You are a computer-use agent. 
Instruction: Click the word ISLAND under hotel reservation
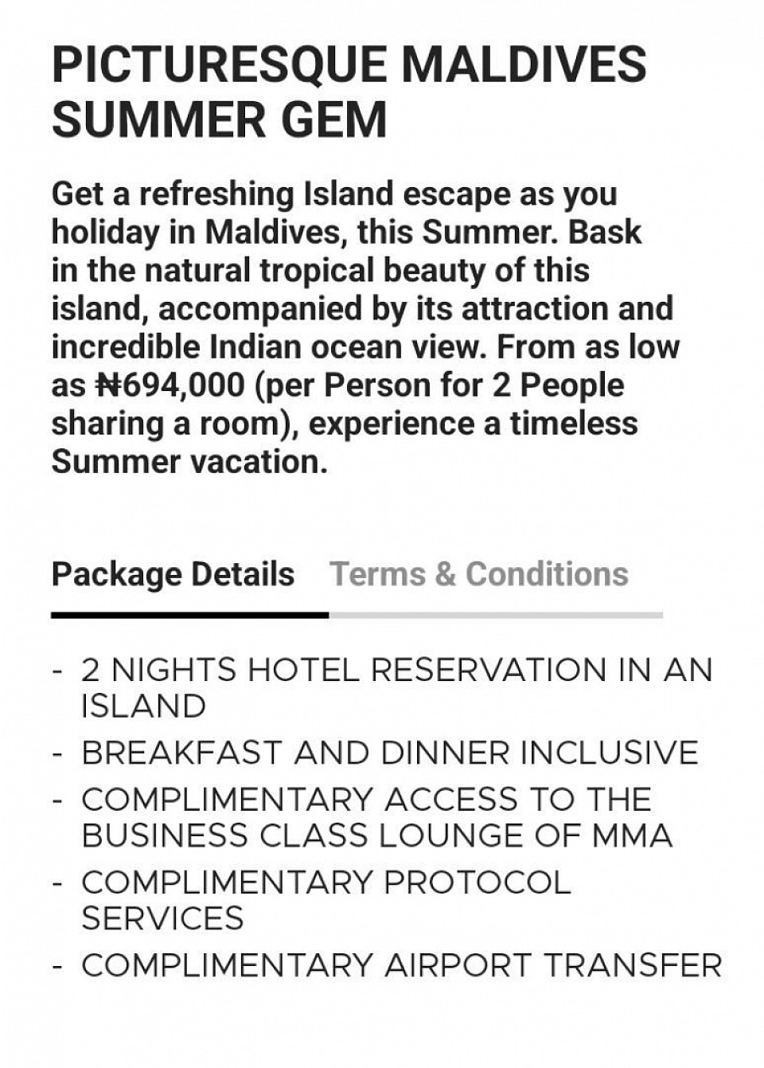point(144,706)
